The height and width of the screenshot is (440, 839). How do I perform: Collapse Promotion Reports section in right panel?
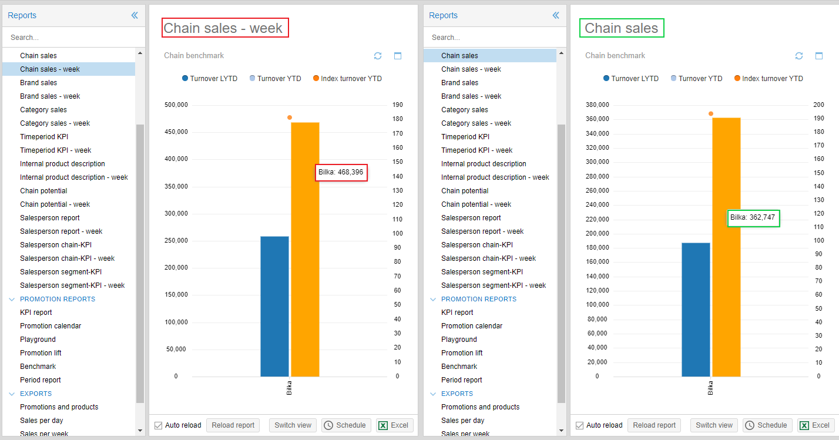pos(433,299)
